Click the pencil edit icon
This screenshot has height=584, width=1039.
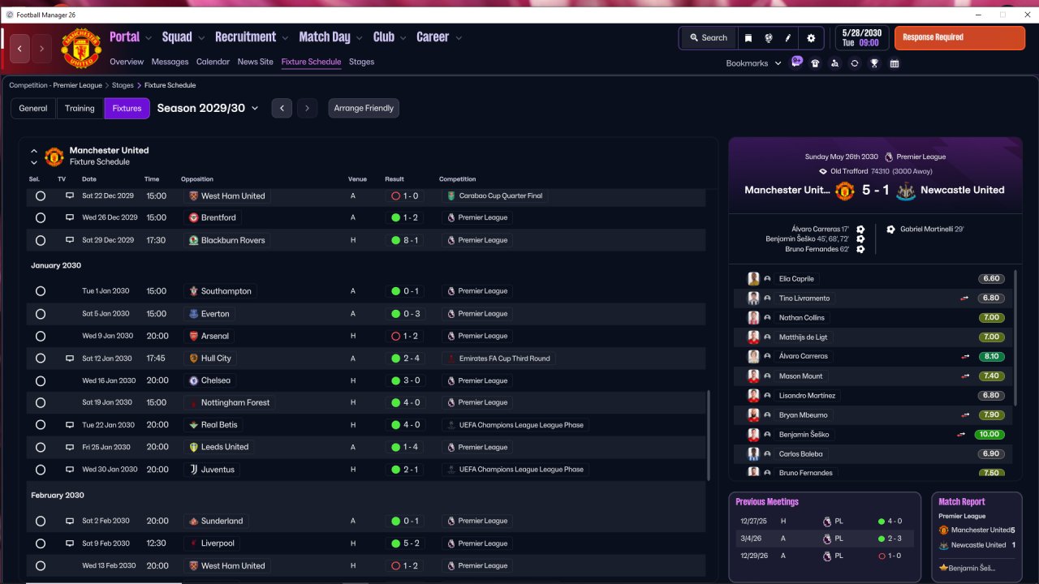(x=788, y=38)
